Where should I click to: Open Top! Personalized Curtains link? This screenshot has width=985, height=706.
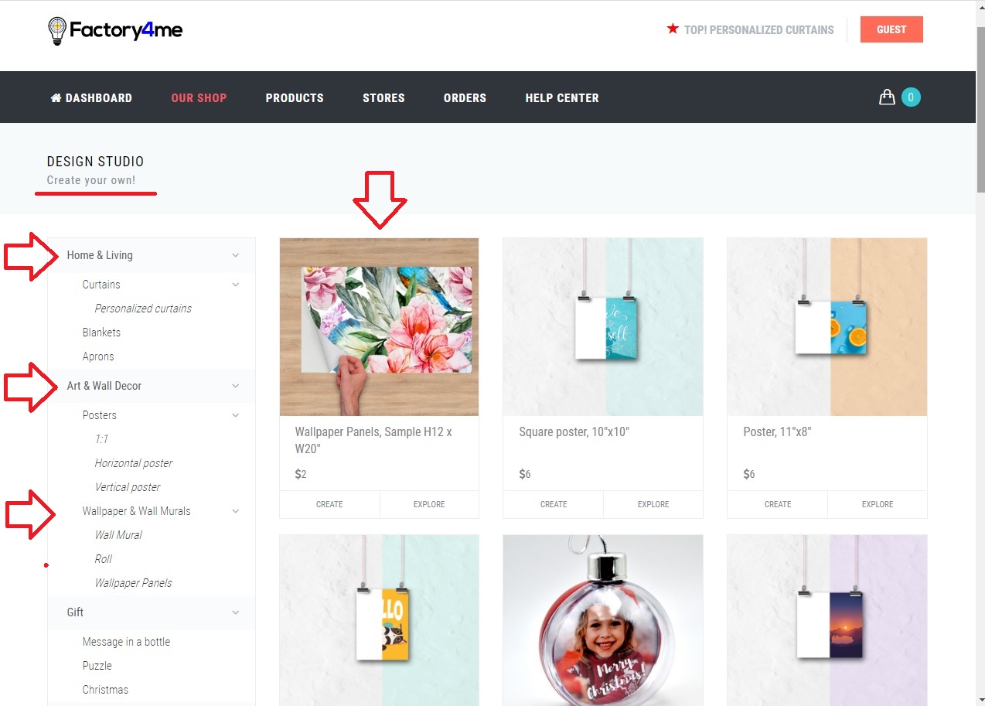(x=758, y=30)
